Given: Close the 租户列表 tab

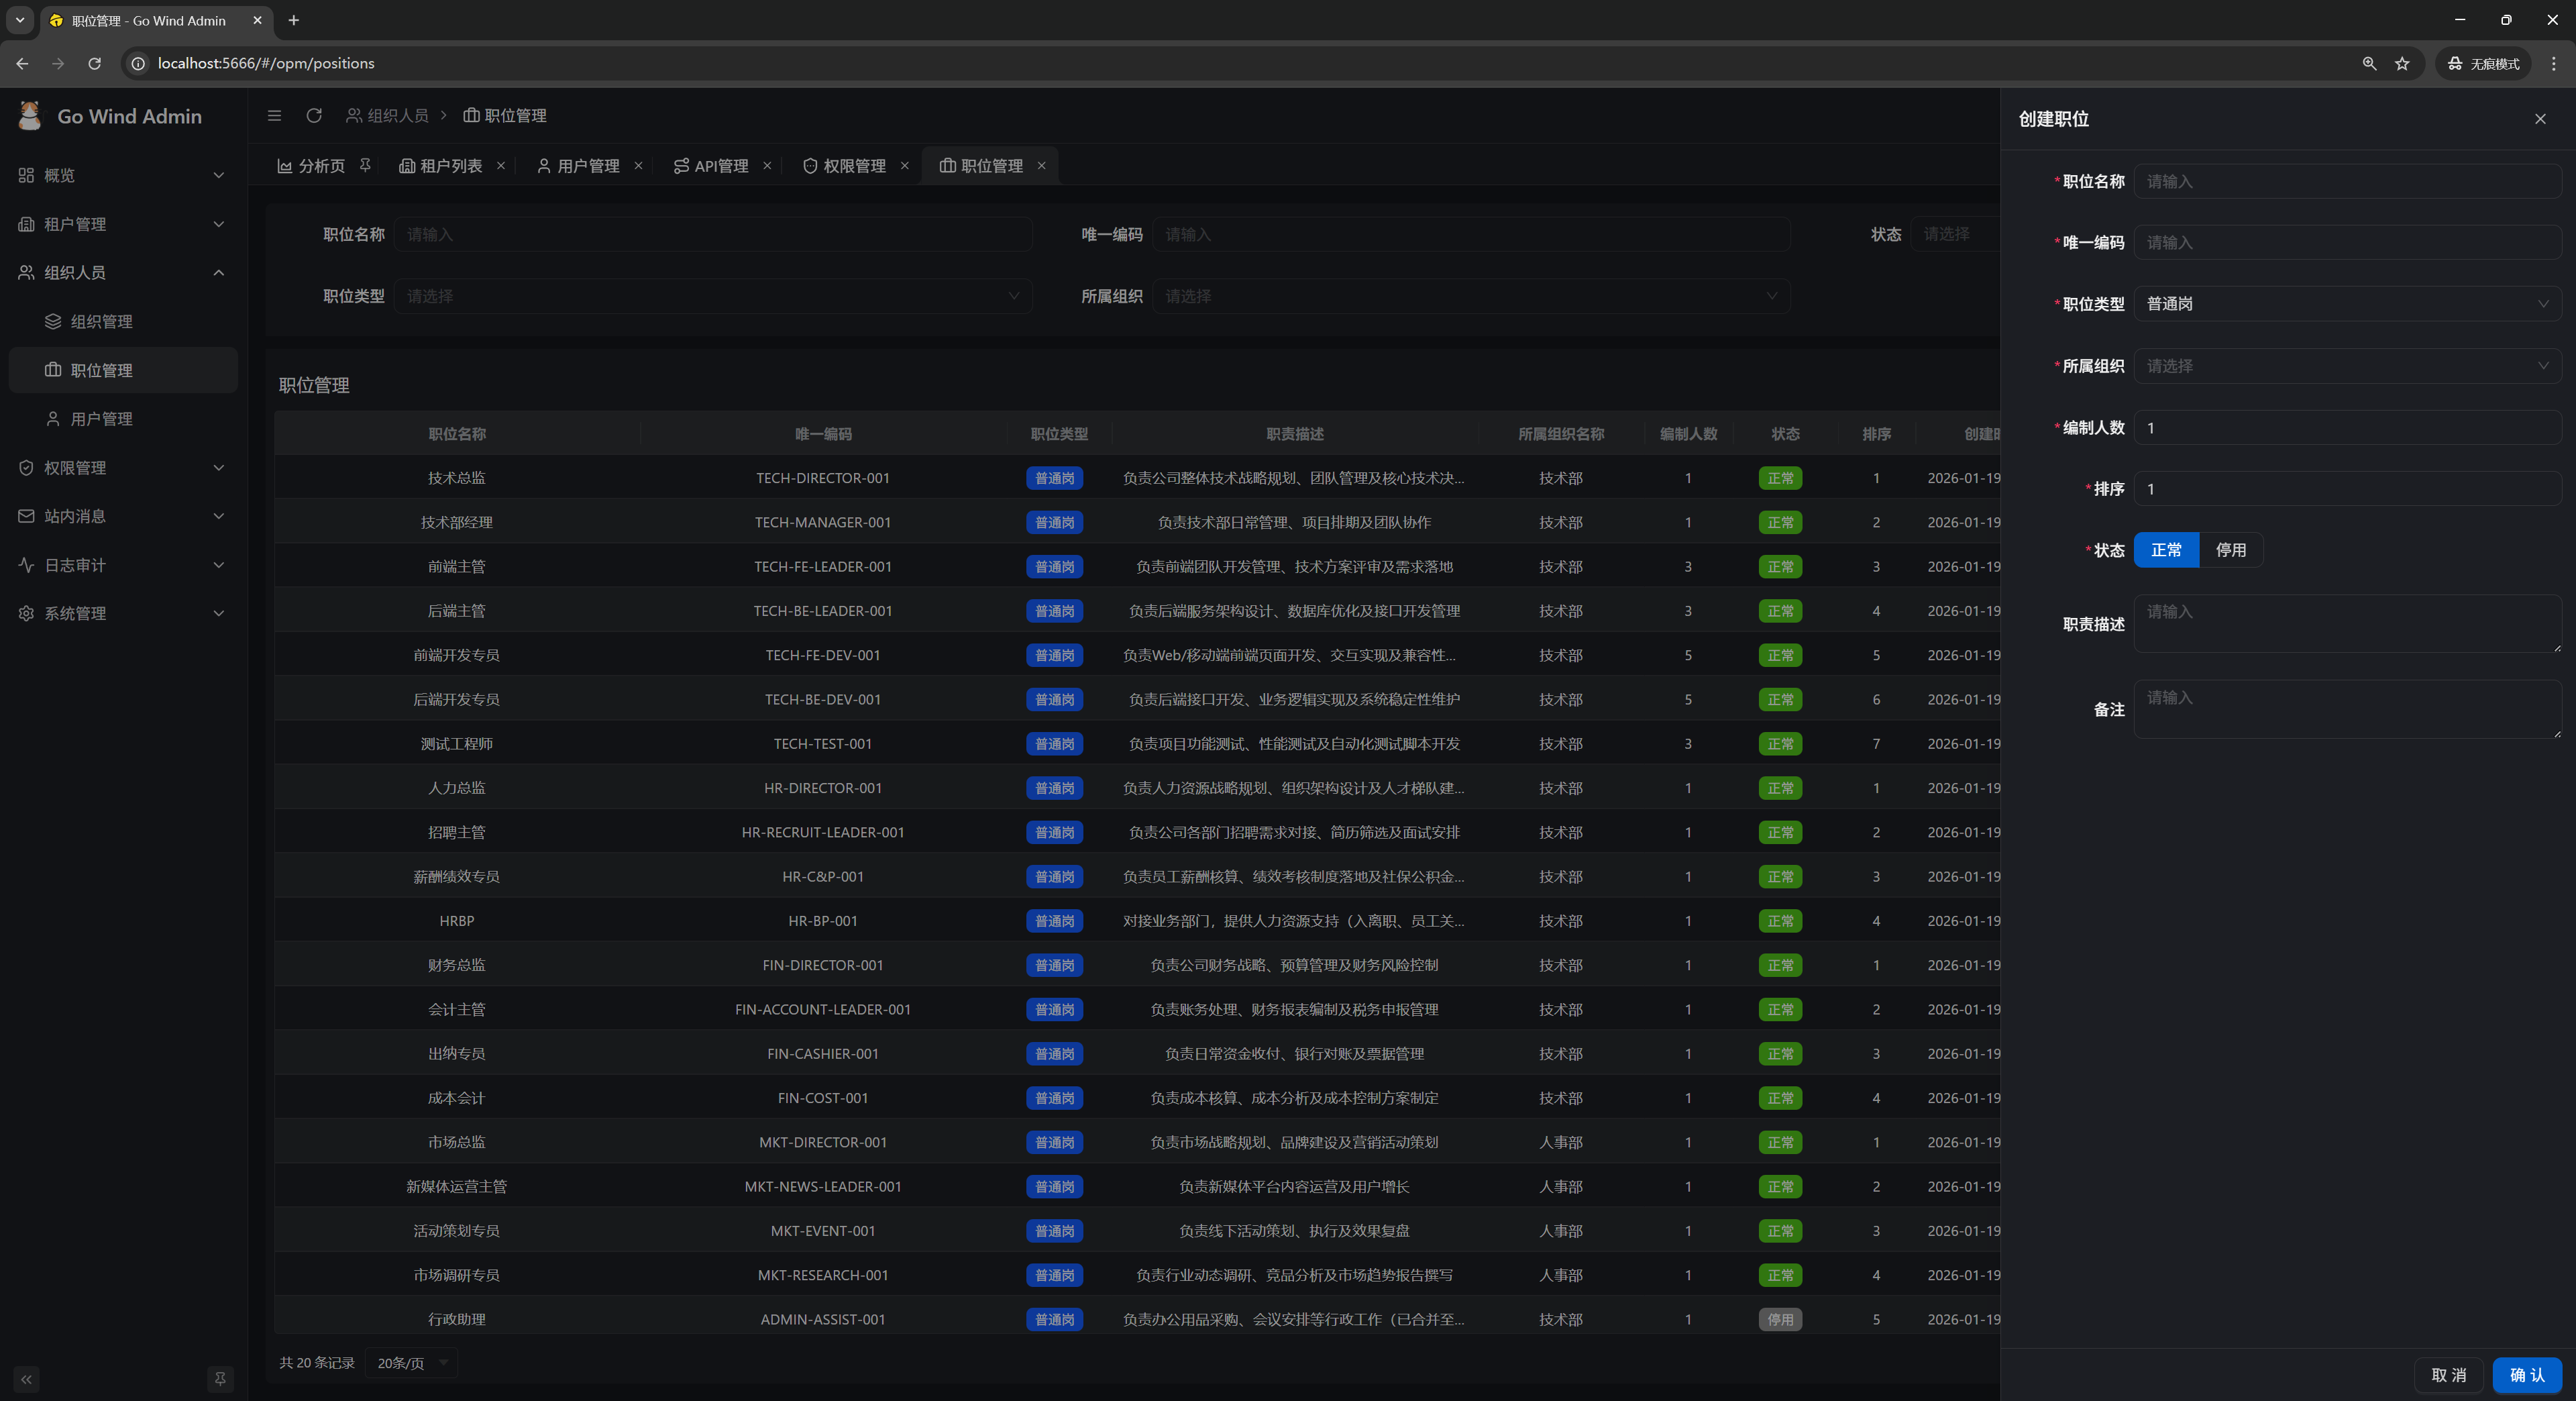Looking at the screenshot, I should pyautogui.click(x=501, y=166).
